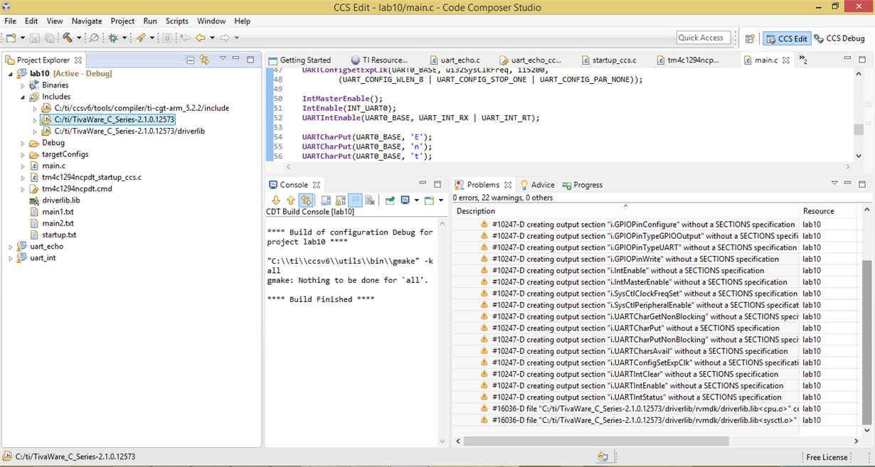This screenshot has width=875, height=467.
Task: Toggle show console when output changes
Action: click(326, 200)
